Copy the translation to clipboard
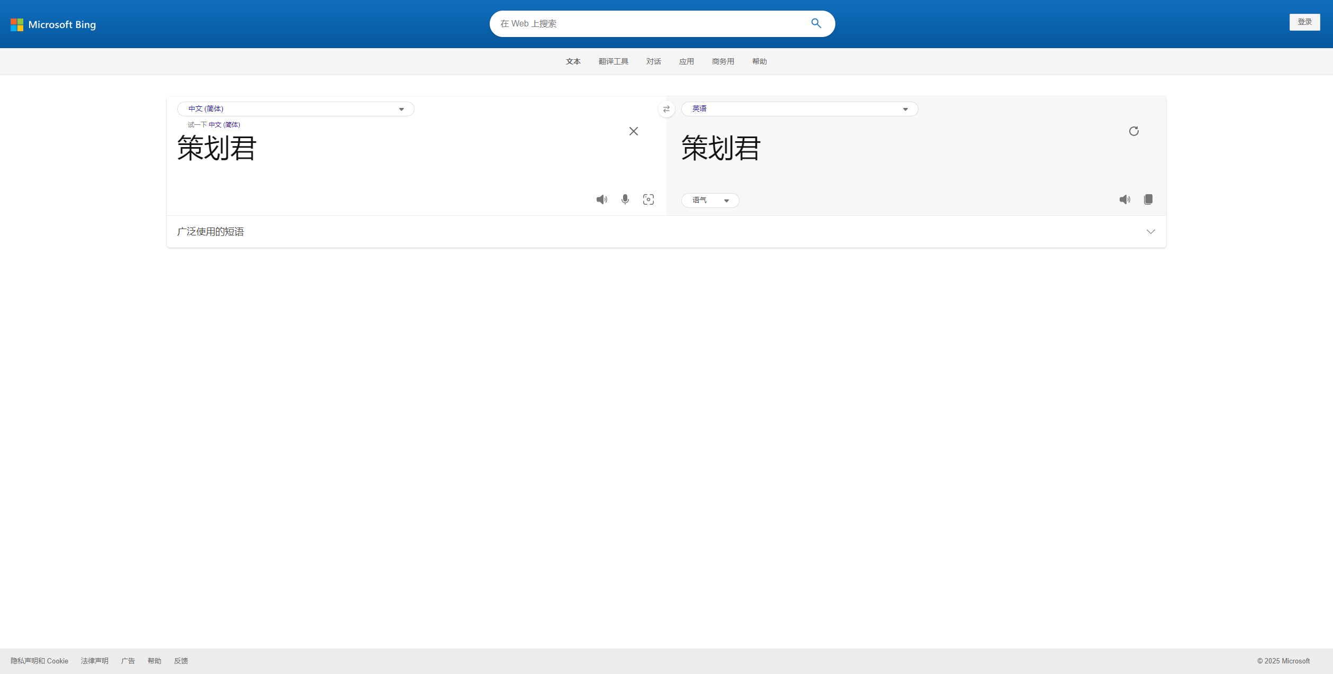Image resolution: width=1333 pixels, height=674 pixels. coord(1148,199)
